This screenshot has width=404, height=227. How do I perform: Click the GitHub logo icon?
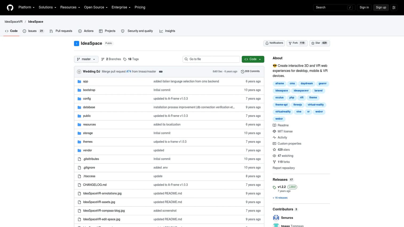click(x=10, y=7)
